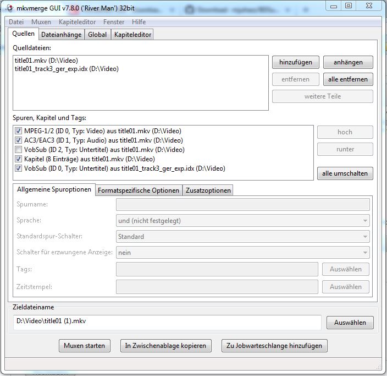Click the weitere Teile button
Viewport: 387px width, 376px height.
click(322, 96)
